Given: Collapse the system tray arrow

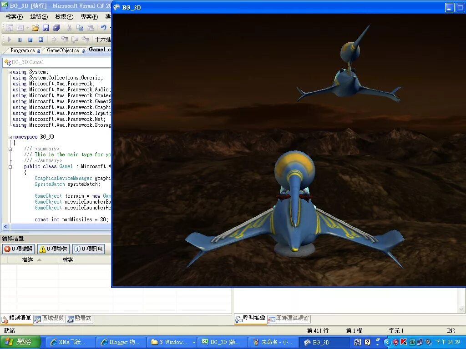Looking at the screenshot, I should (x=387, y=343).
